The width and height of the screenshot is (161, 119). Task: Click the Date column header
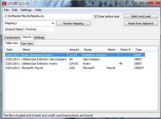click(x=13, y=50)
